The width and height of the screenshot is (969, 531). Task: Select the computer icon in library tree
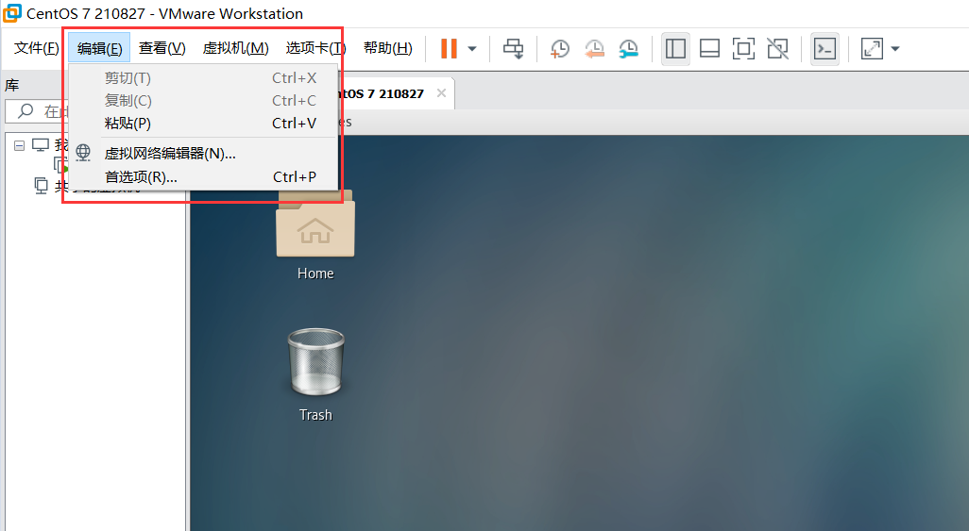[41, 145]
